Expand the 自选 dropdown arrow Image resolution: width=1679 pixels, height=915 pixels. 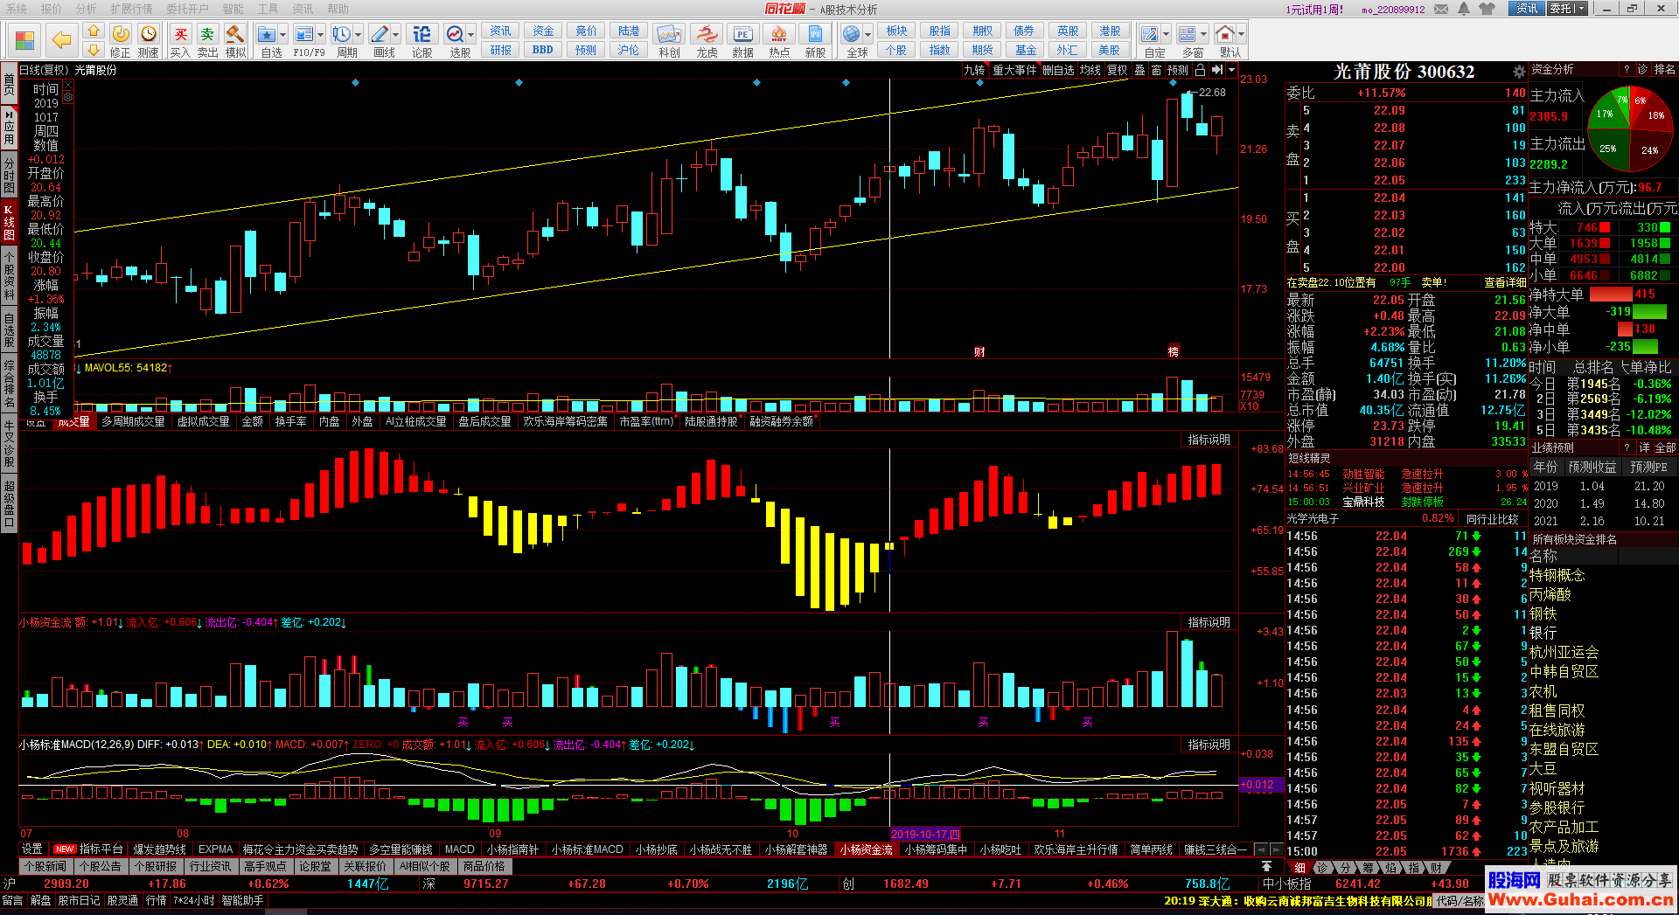(283, 35)
